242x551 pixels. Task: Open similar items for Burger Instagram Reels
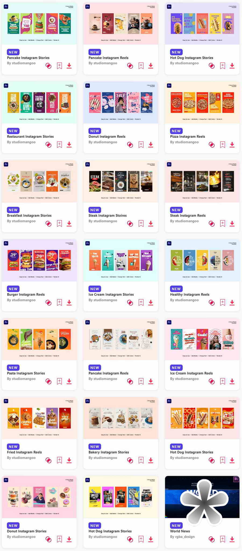click(x=48, y=303)
